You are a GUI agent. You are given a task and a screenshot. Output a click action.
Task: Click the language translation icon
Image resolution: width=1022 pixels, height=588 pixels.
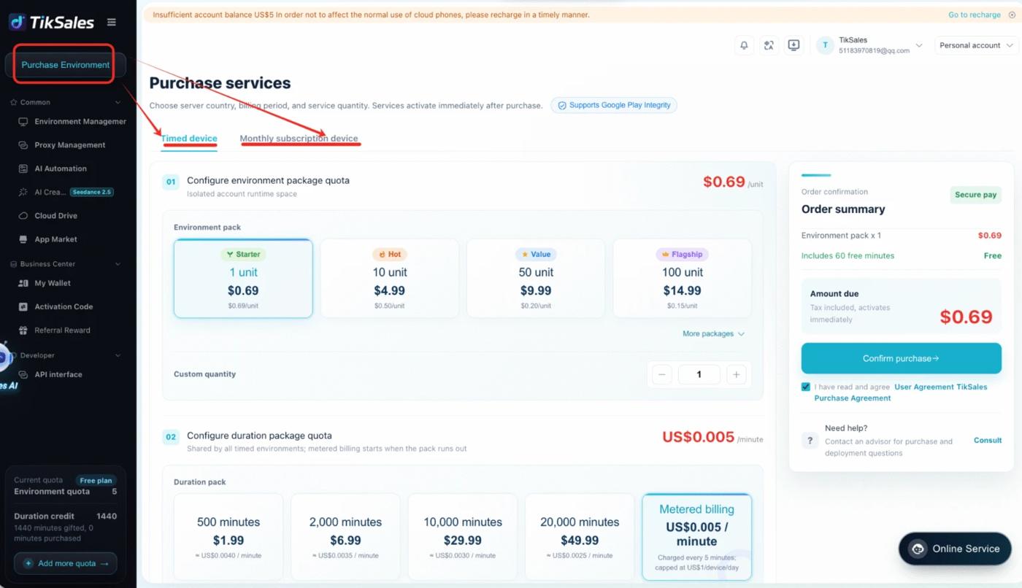click(769, 45)
